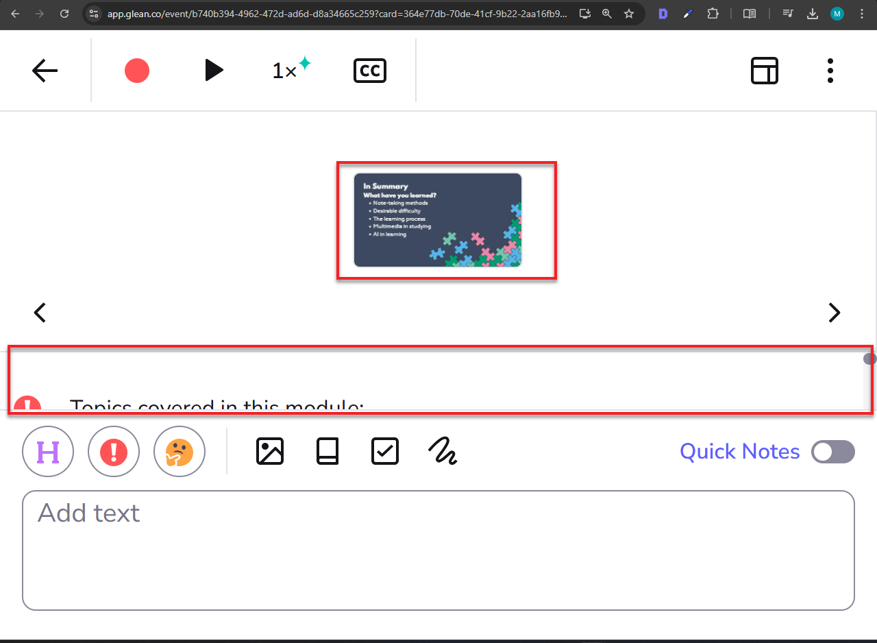
Task: Bookmark this page with the star icon
Action: coord(628,14)
